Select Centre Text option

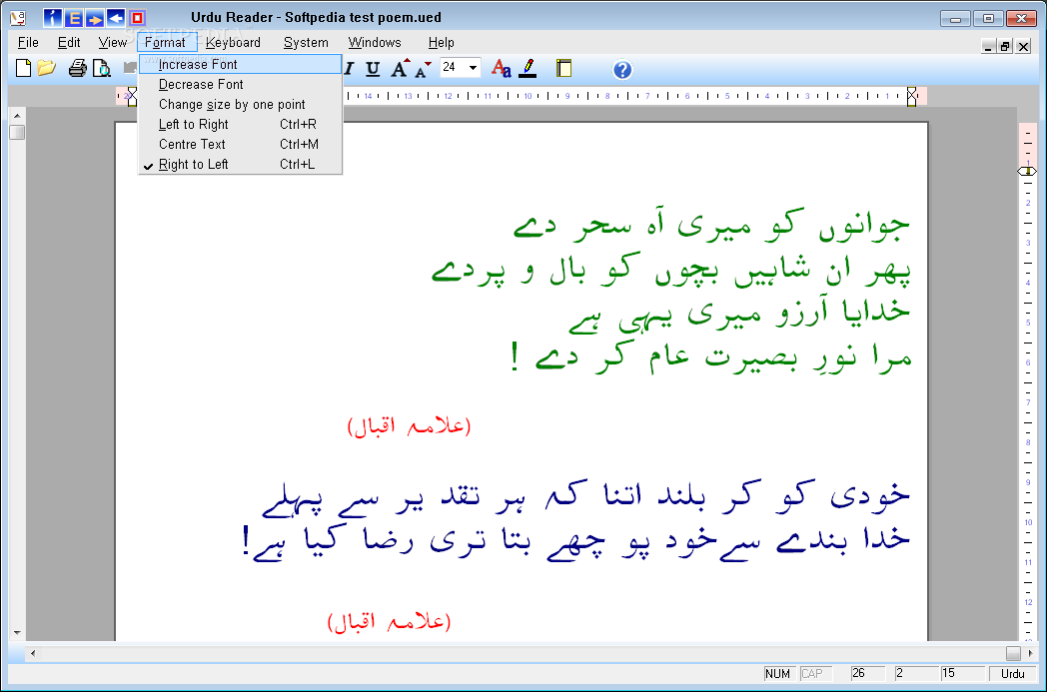click(241, 145)
